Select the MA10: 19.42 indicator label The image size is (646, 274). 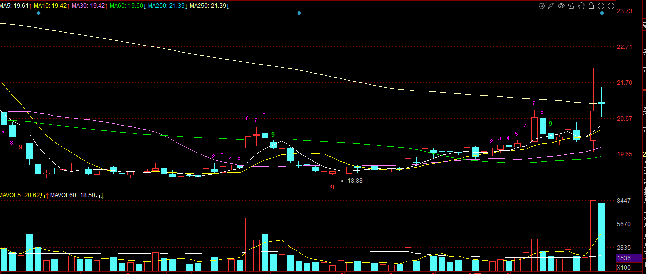click(51, 6)
